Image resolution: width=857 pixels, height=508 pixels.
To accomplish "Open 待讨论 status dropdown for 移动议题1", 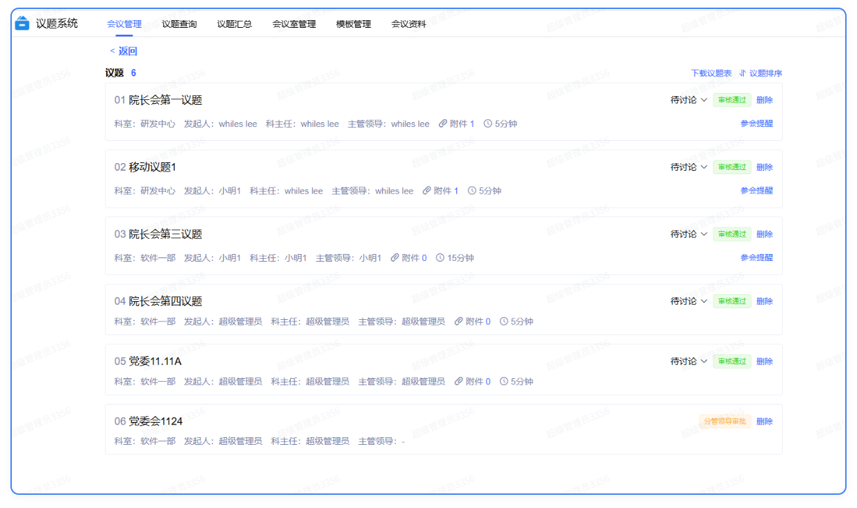I will coord(688,167).
